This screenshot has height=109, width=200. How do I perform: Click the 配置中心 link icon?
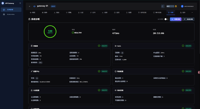[32, 71]
